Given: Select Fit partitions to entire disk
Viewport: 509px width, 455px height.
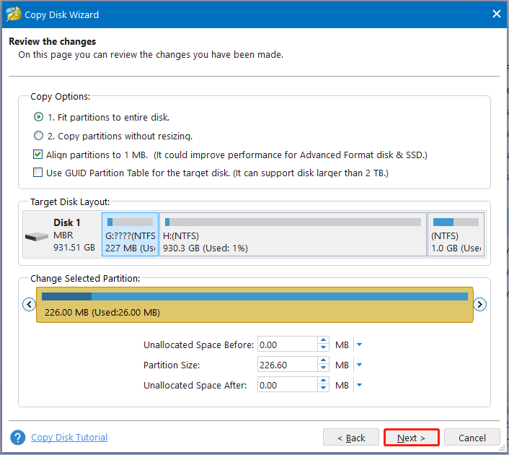Looking at the screenshot, I should click(x=38, y=117).
